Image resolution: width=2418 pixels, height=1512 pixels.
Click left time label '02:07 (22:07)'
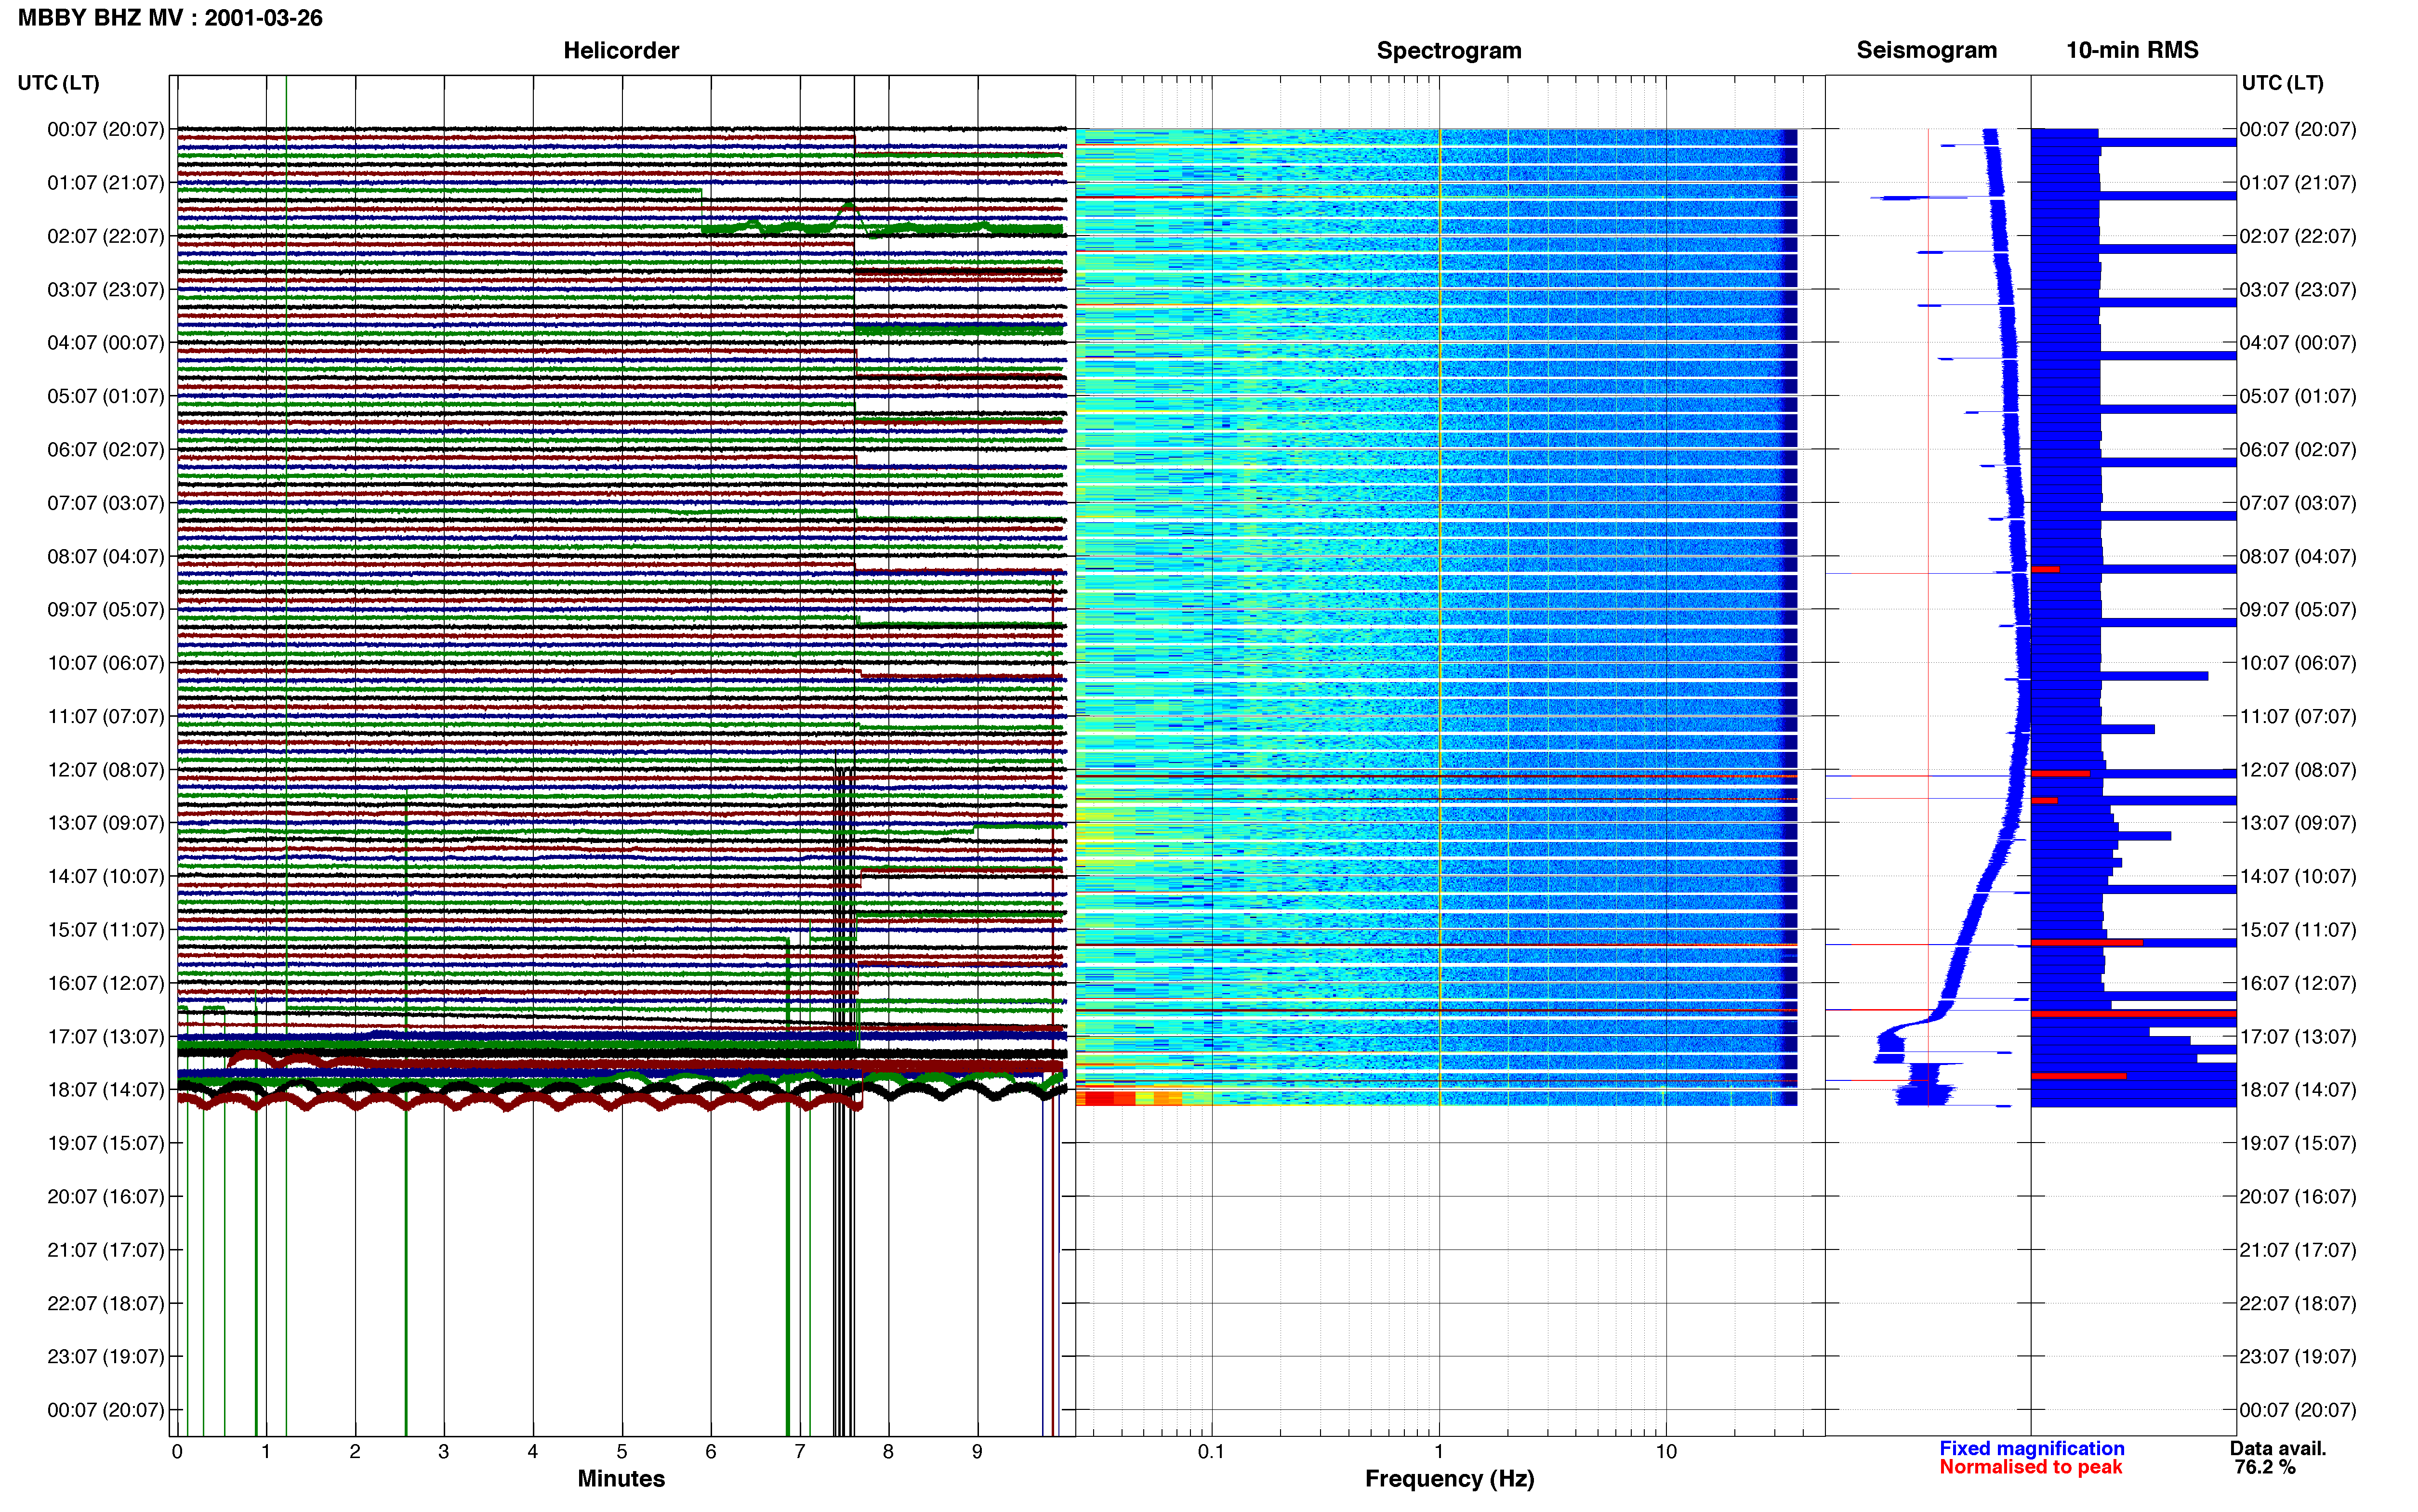click(105, 236)
